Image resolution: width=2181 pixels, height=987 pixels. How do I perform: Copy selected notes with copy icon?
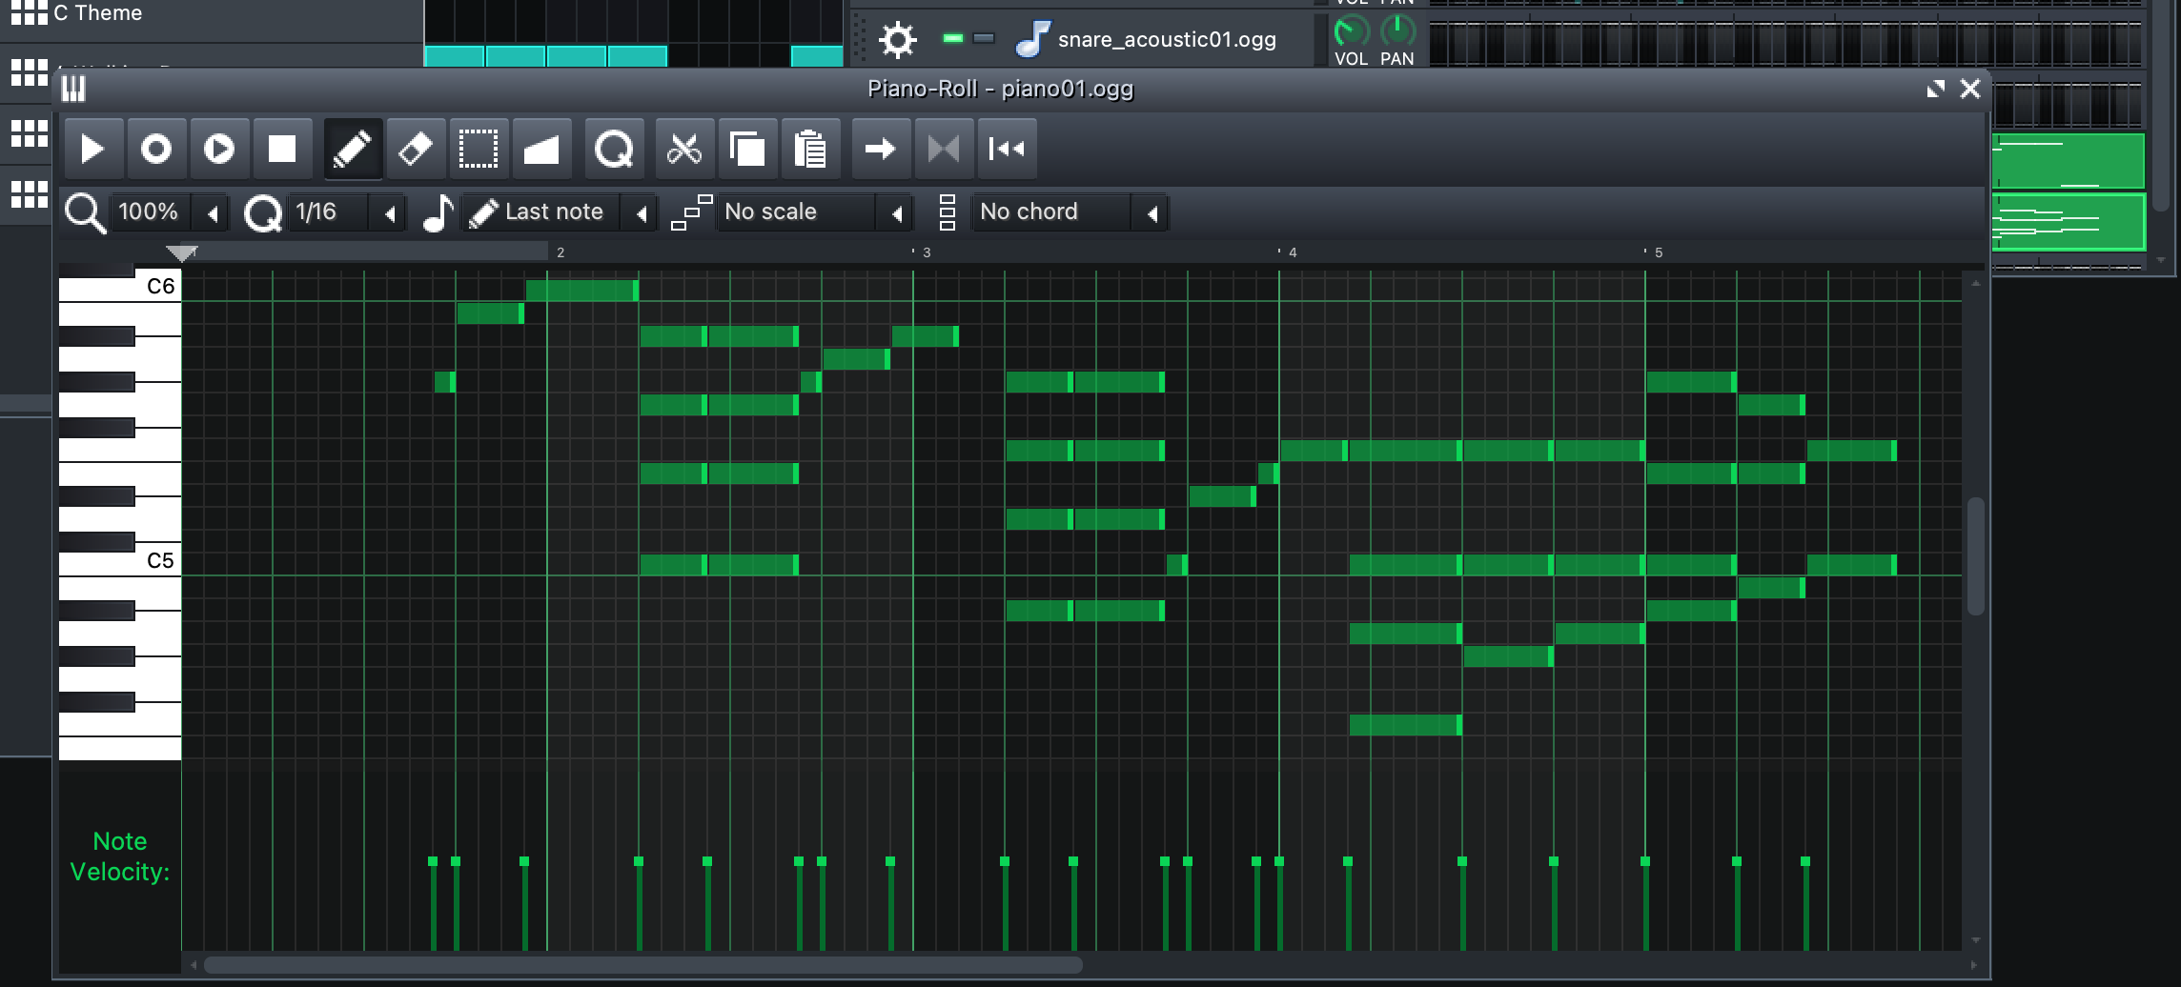(747, 149)
